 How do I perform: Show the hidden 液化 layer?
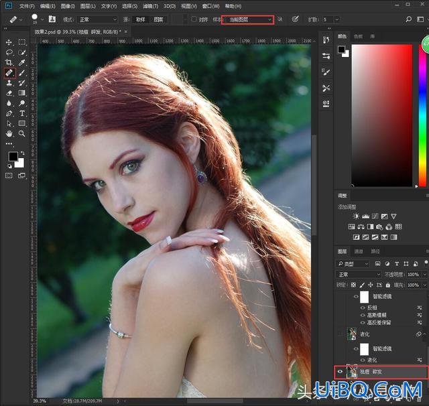pyautogui.click(x=340, y=334)
